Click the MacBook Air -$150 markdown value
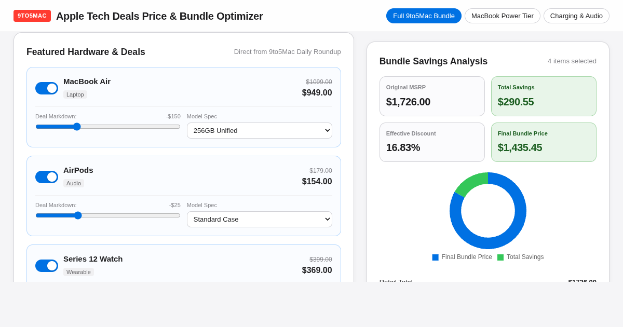The image size is (623, 327). pos(173,116)
